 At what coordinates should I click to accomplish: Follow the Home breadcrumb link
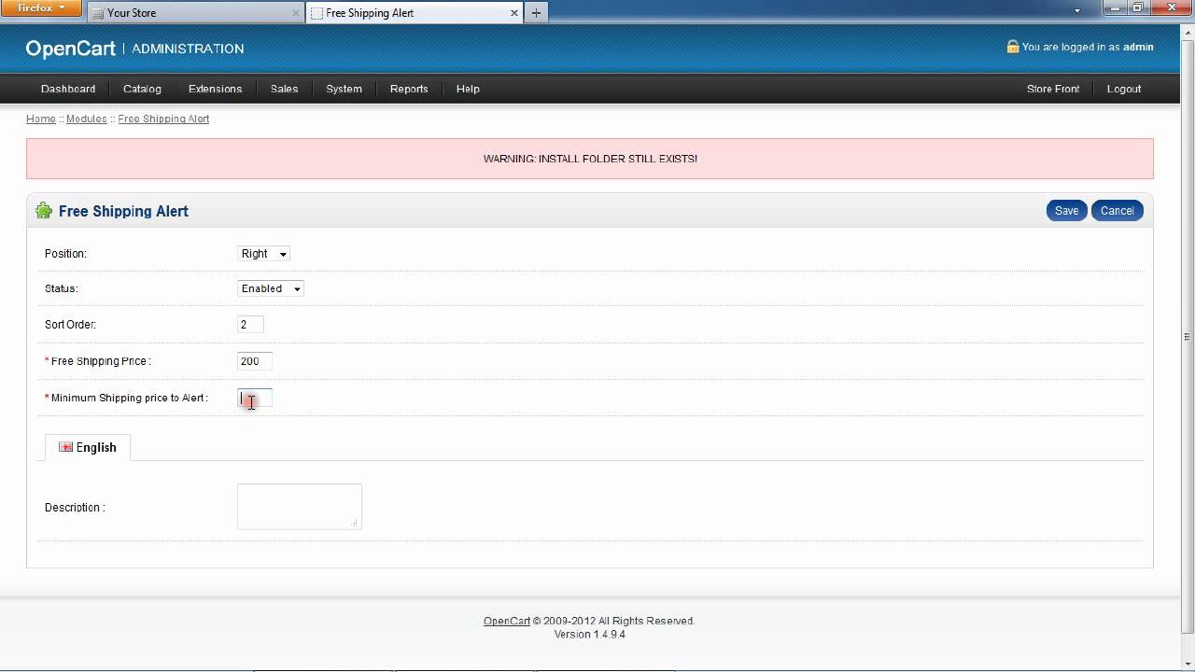point(41,119)
